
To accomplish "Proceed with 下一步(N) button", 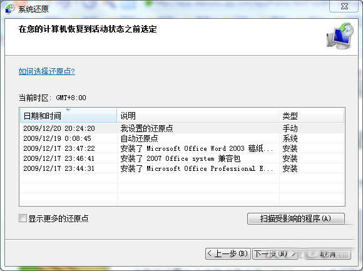I will coord(275,254).
